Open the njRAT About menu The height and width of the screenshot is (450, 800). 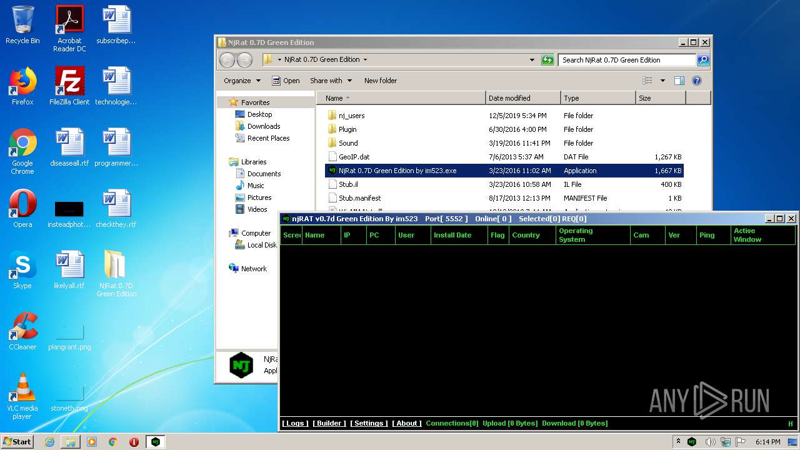pyautogui.click(x=407, y=424)
